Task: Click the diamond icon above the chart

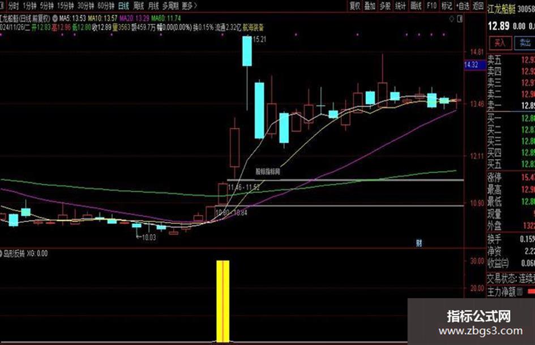Action: (x=452, y=19)
